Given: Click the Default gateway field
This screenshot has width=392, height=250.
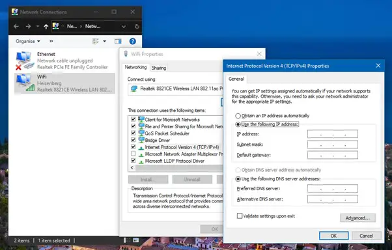Looking at the screenshot, I should [x=333, y=155].
